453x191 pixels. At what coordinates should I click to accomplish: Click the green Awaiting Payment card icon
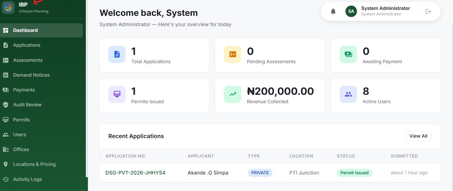(x=349, y=54)
